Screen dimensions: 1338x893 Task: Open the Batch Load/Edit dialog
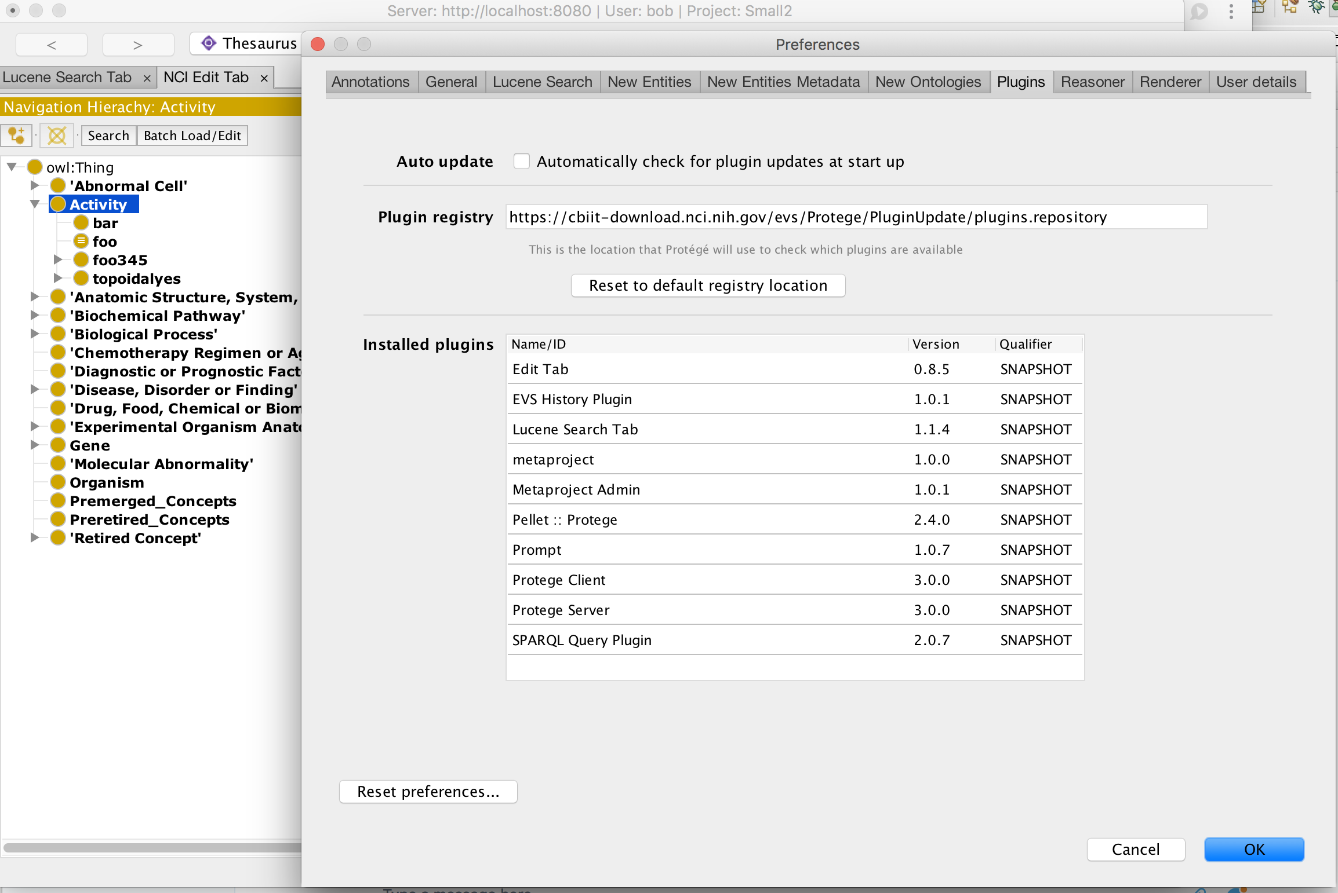[192, 136]
